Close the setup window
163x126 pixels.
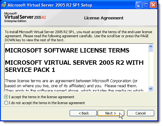point(153,5)
